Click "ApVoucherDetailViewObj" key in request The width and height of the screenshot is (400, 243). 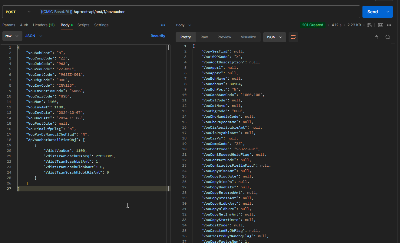click(x=52, y=140)
